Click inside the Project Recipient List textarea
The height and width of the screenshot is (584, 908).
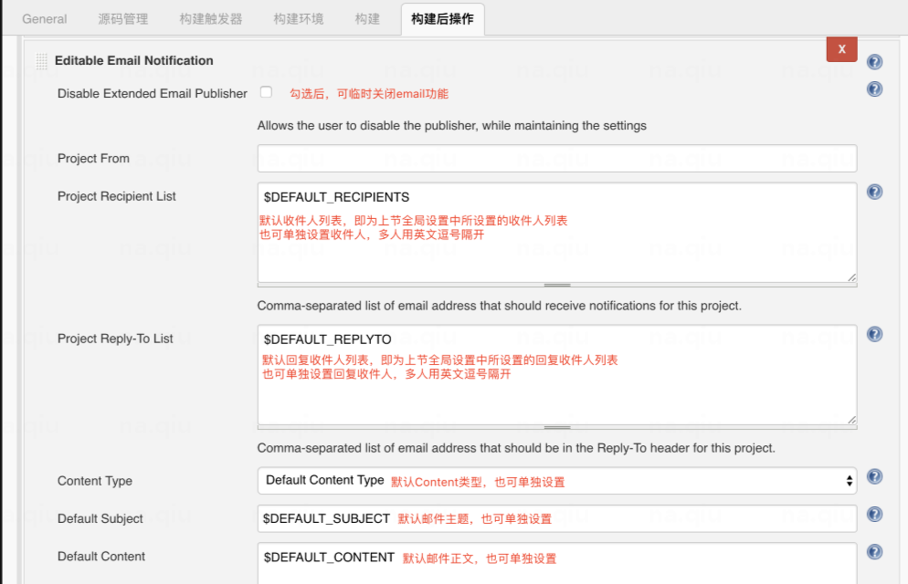pos(557,233)
